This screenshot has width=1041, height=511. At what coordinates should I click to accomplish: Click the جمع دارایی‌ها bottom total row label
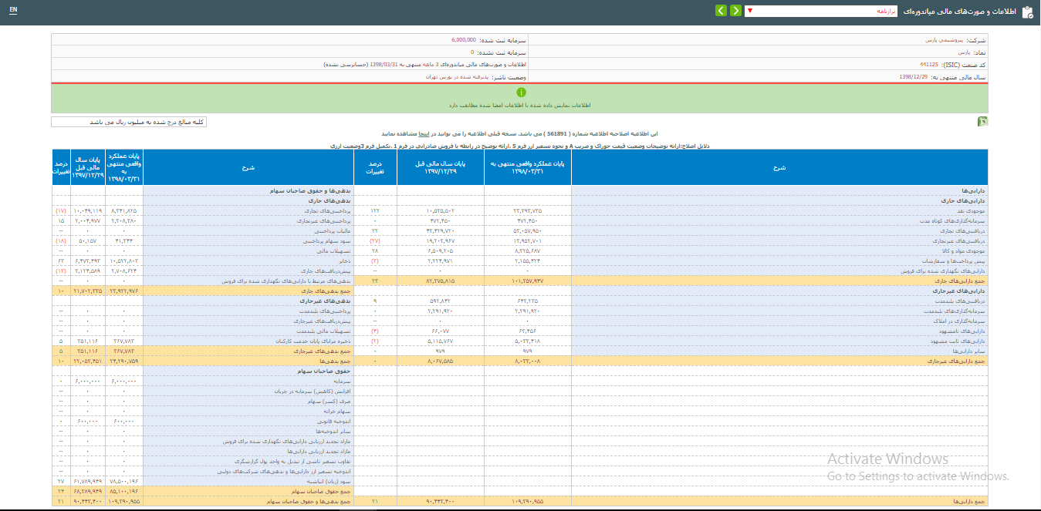click(969, 501)
